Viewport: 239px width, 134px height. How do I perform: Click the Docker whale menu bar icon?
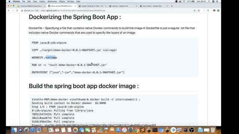[180, 1]
